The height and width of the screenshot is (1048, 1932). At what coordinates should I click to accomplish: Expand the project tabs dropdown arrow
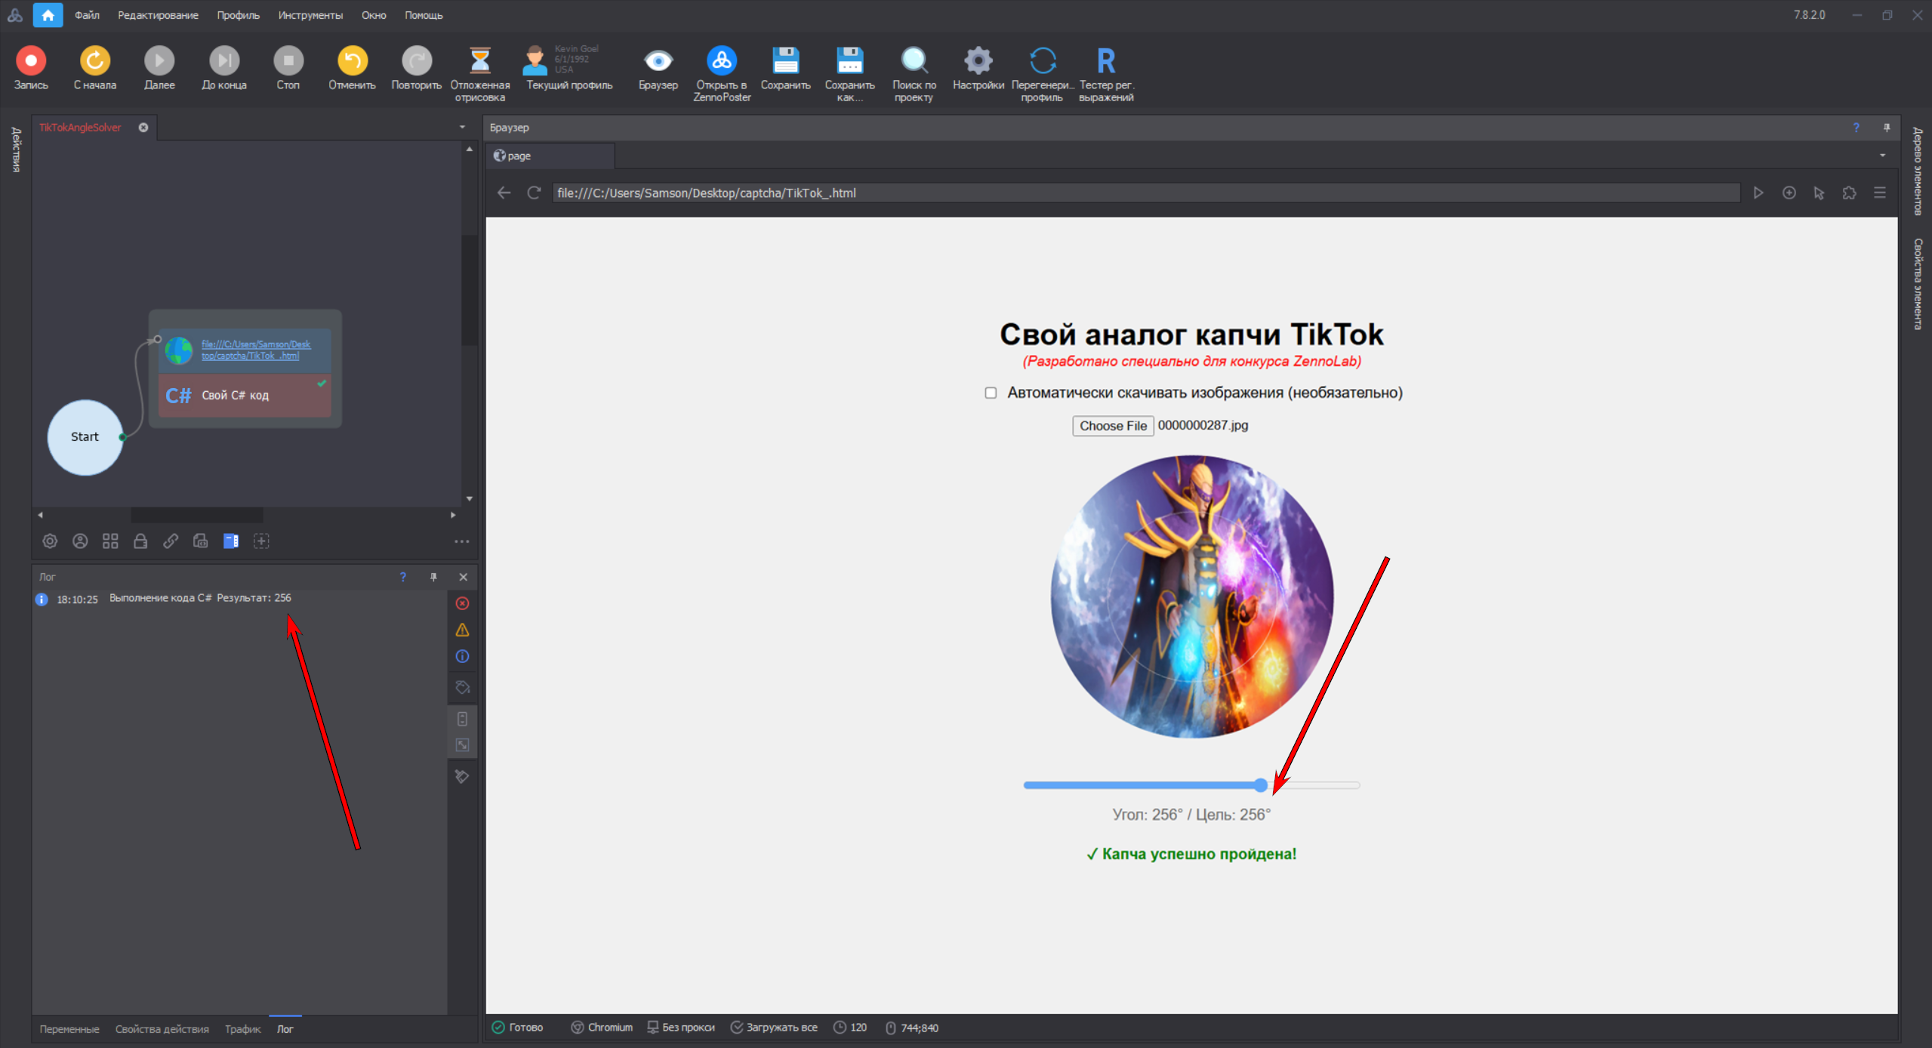click(462, 127)
